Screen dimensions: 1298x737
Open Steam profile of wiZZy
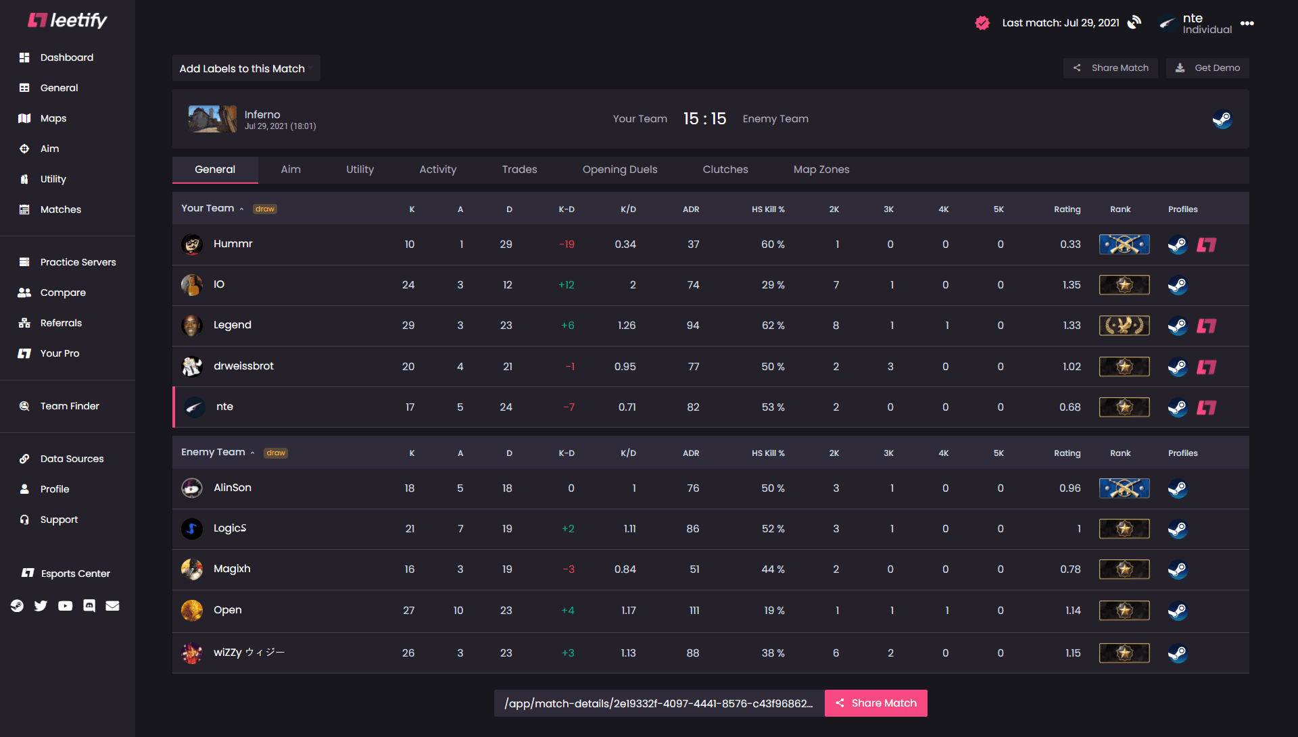(x=1178, y=653)
